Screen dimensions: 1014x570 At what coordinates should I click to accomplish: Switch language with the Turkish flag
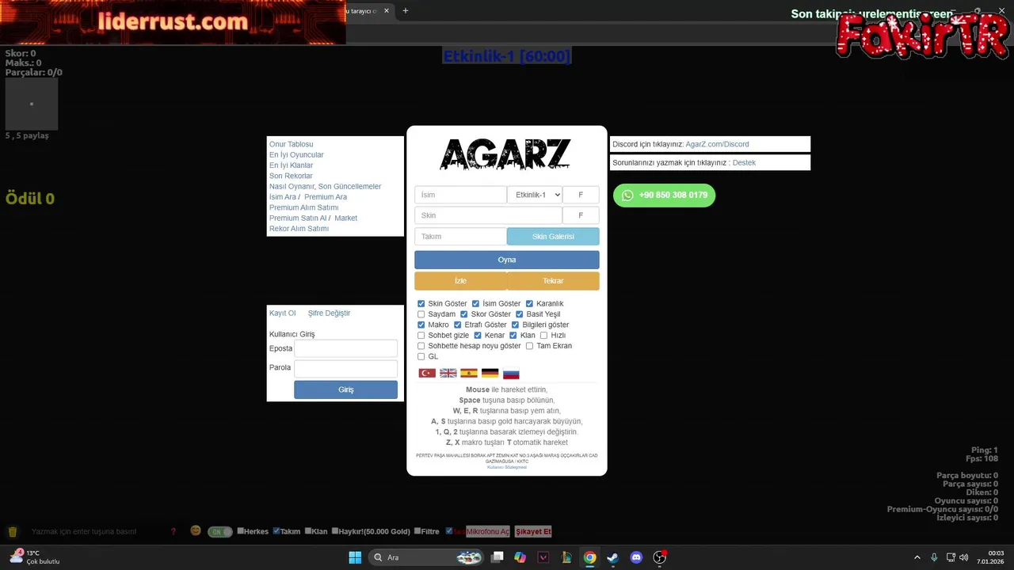click(427, 373)
